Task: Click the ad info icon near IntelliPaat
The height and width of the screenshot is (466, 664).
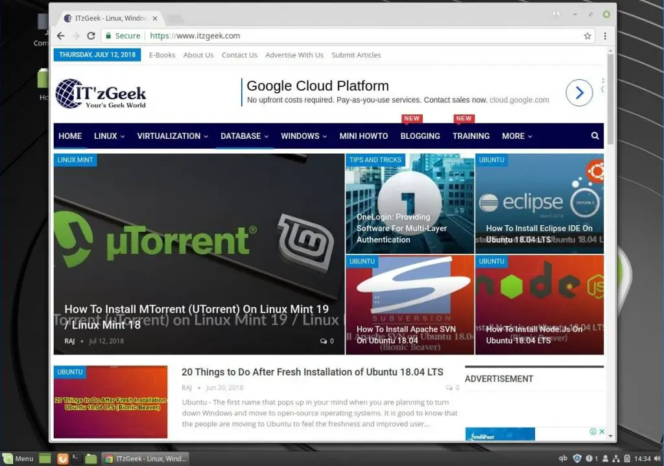Action: click(x=593, y=432)
